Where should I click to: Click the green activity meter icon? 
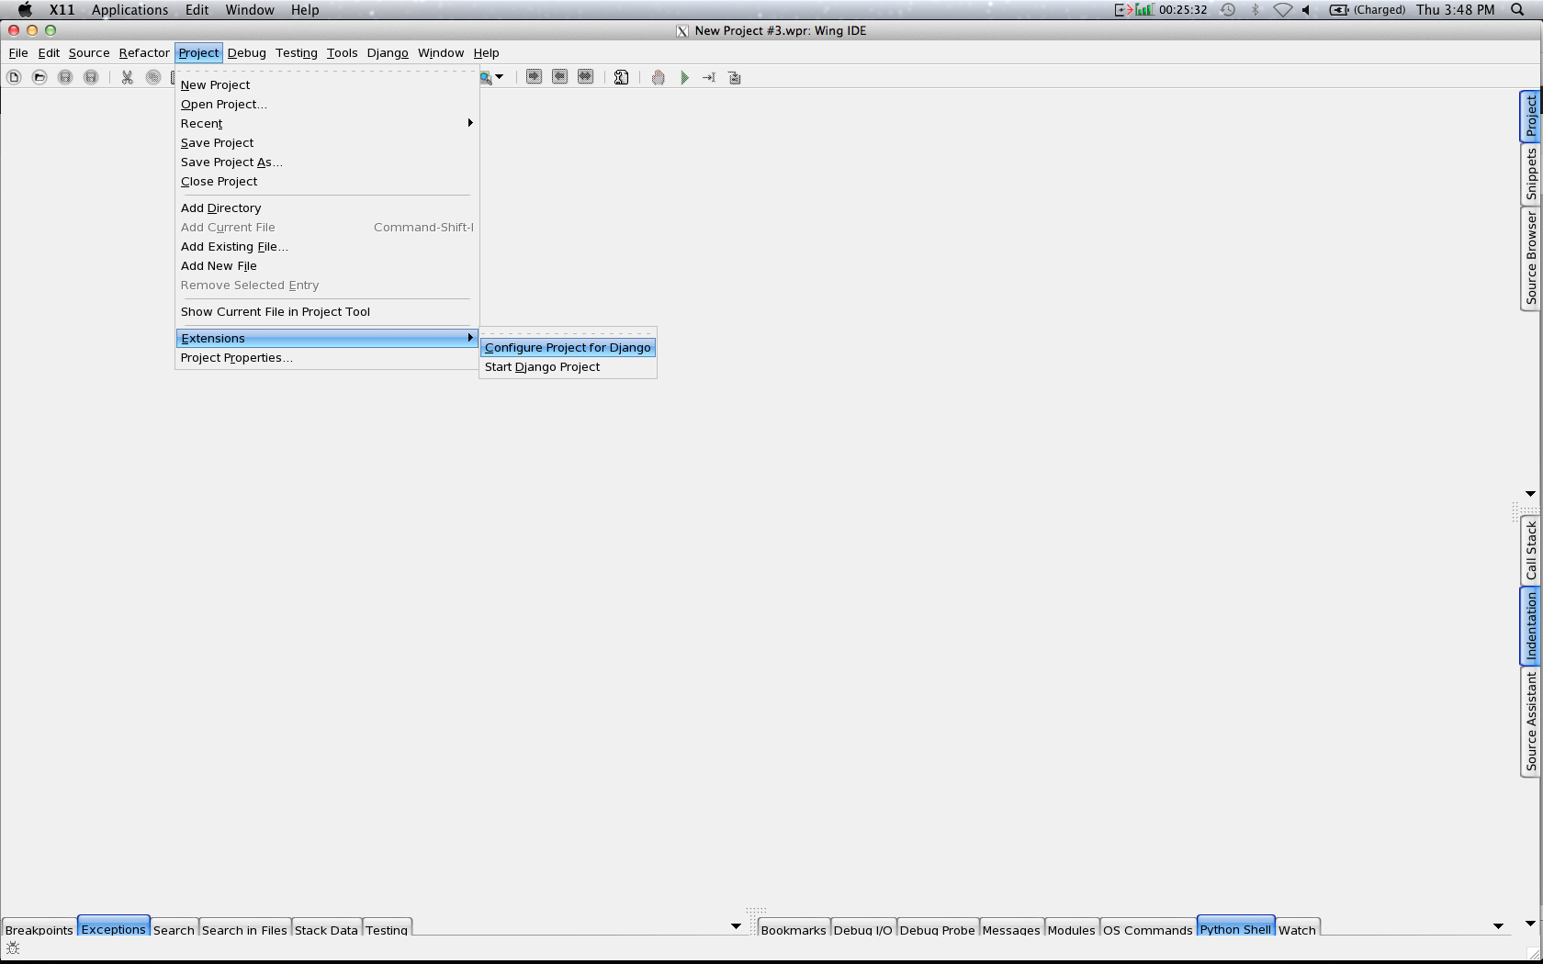[1144, 10]
